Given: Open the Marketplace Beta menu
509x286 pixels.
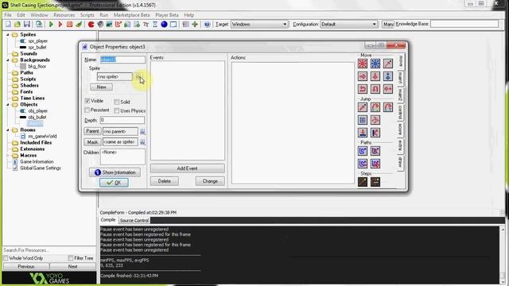Looking at the screenshot, I should point(131,15).
